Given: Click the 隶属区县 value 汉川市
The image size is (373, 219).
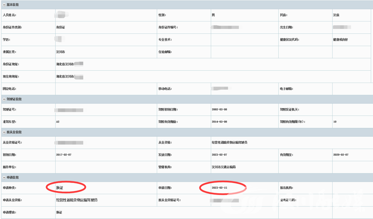Looking at the screenshot, I should pyautogui.click(x=60, y=52).
